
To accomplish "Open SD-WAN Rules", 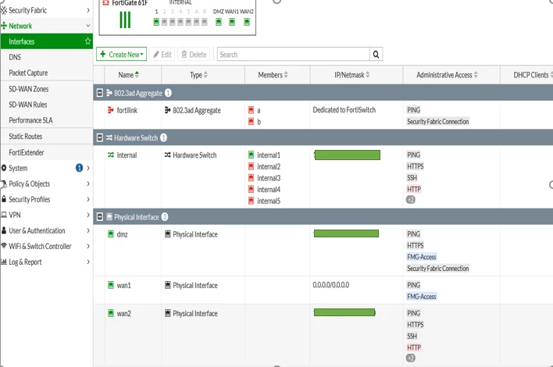I will [28, 105].
